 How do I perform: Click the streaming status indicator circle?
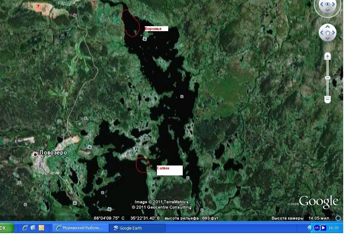point(338,218)
